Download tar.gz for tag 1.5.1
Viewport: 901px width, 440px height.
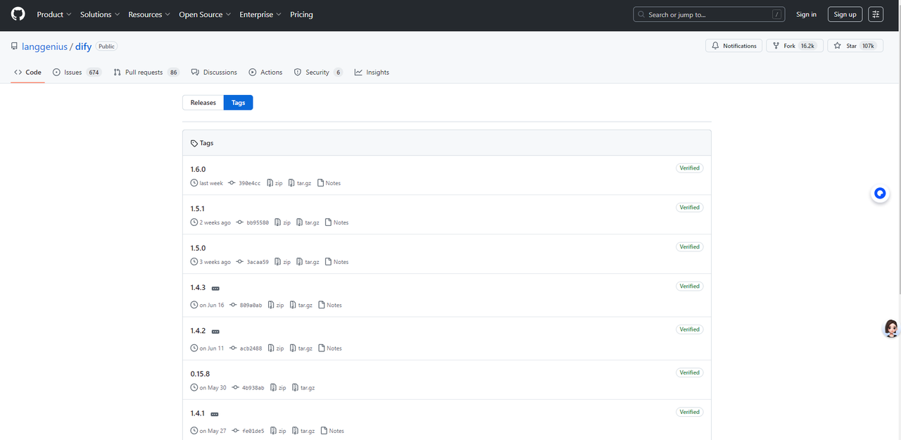(x=308, y=222)
